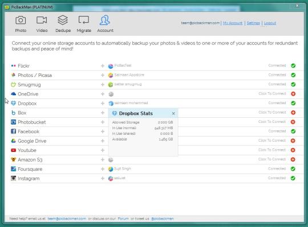This screenshot has height=227, width=308.
Task: Open the Migrate tool
Action: coord(84,24)
